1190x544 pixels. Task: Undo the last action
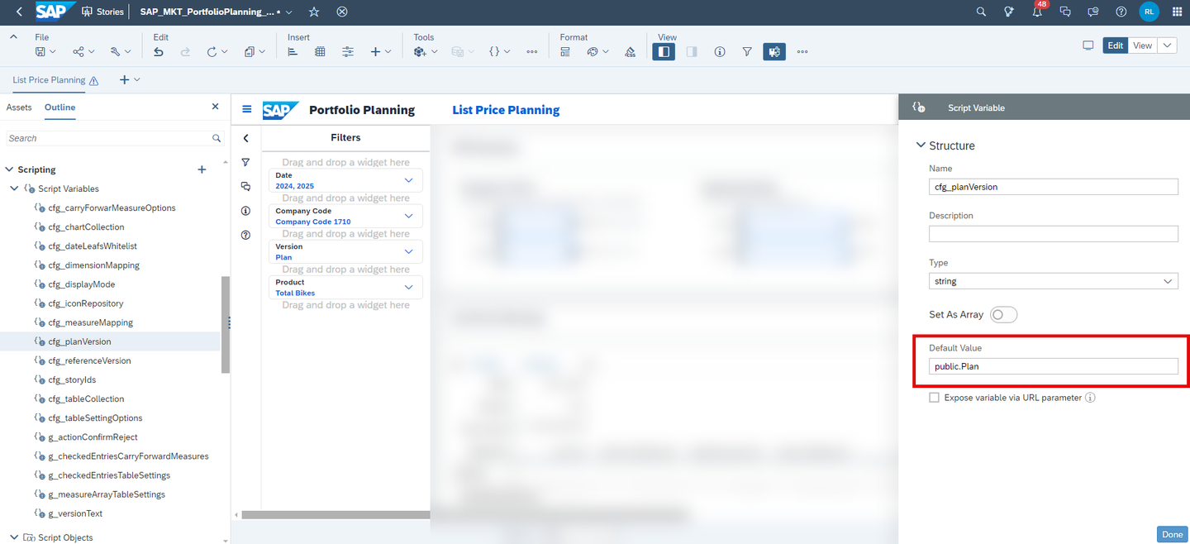[159, 51]
